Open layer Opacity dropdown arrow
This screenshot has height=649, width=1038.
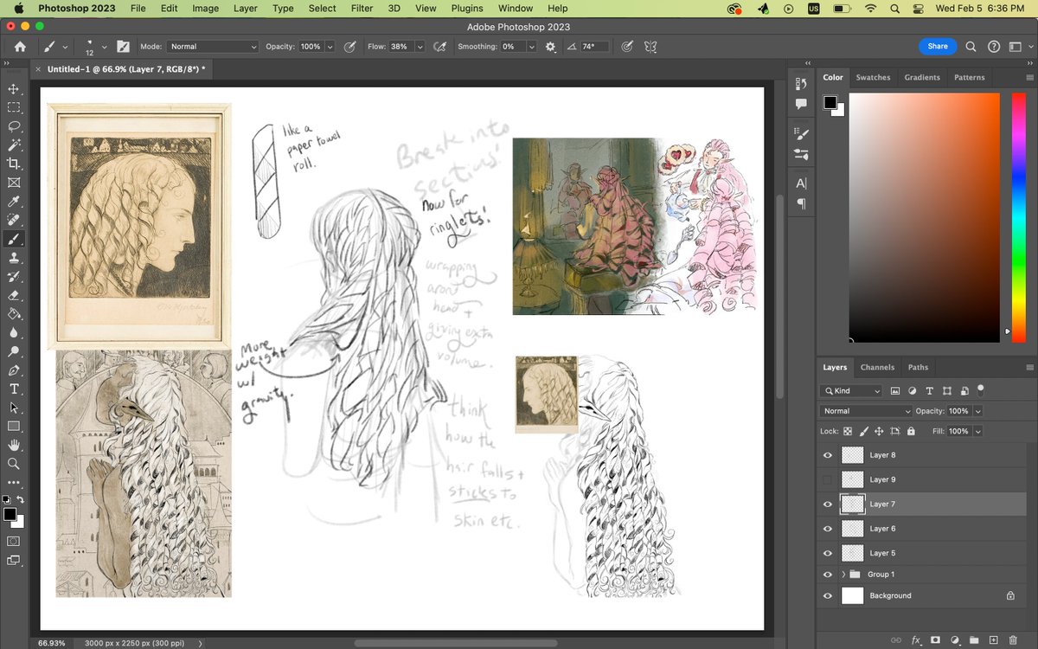[x=977, y=411]
